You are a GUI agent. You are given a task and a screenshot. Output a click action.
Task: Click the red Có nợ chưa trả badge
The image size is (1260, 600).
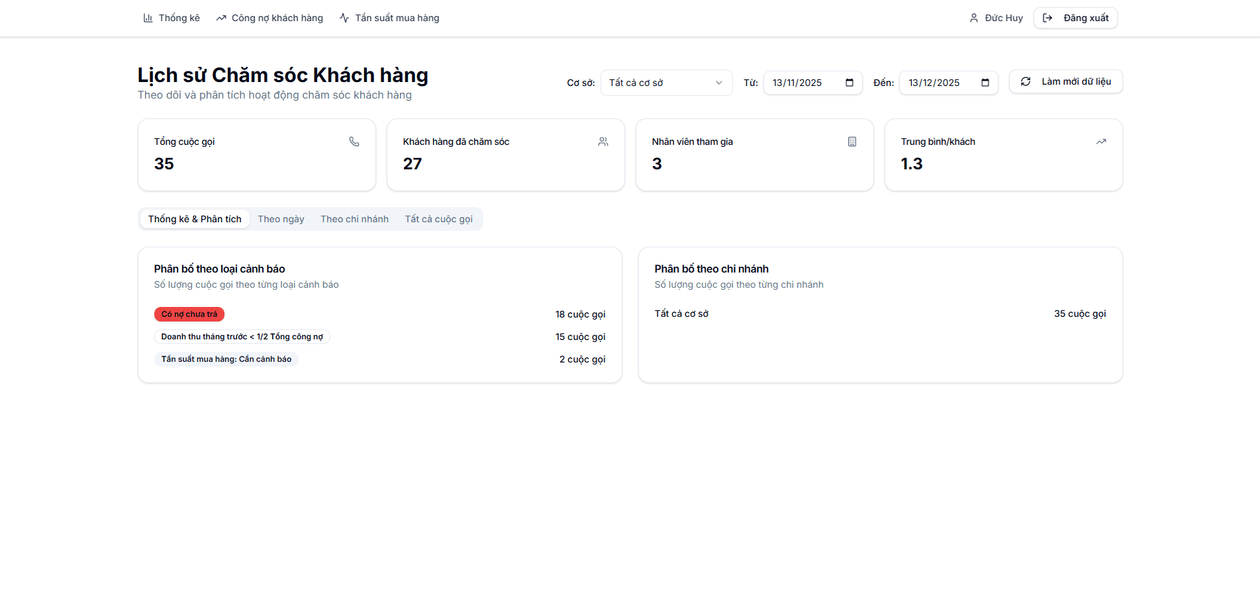189,314
